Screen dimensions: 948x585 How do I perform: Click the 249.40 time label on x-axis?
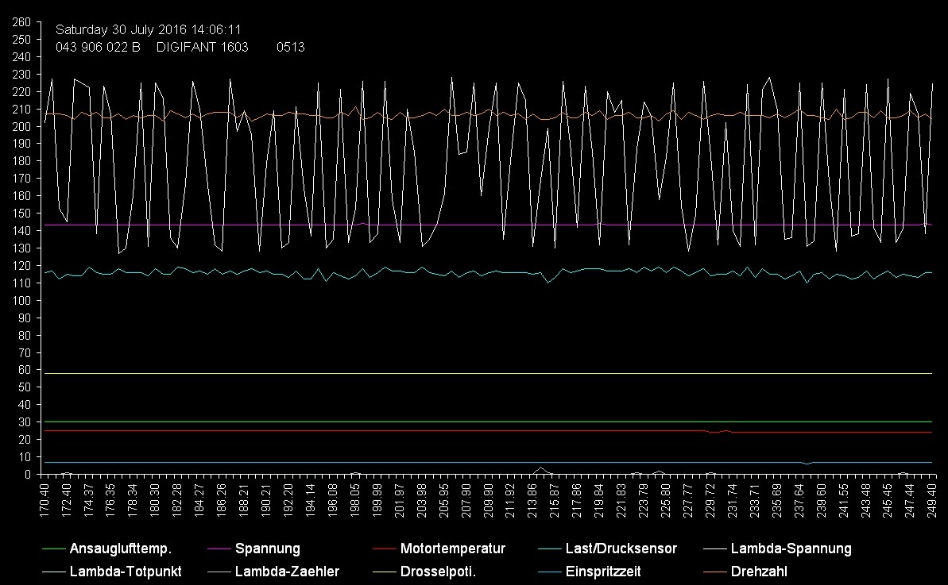click(x=931, y=500)
